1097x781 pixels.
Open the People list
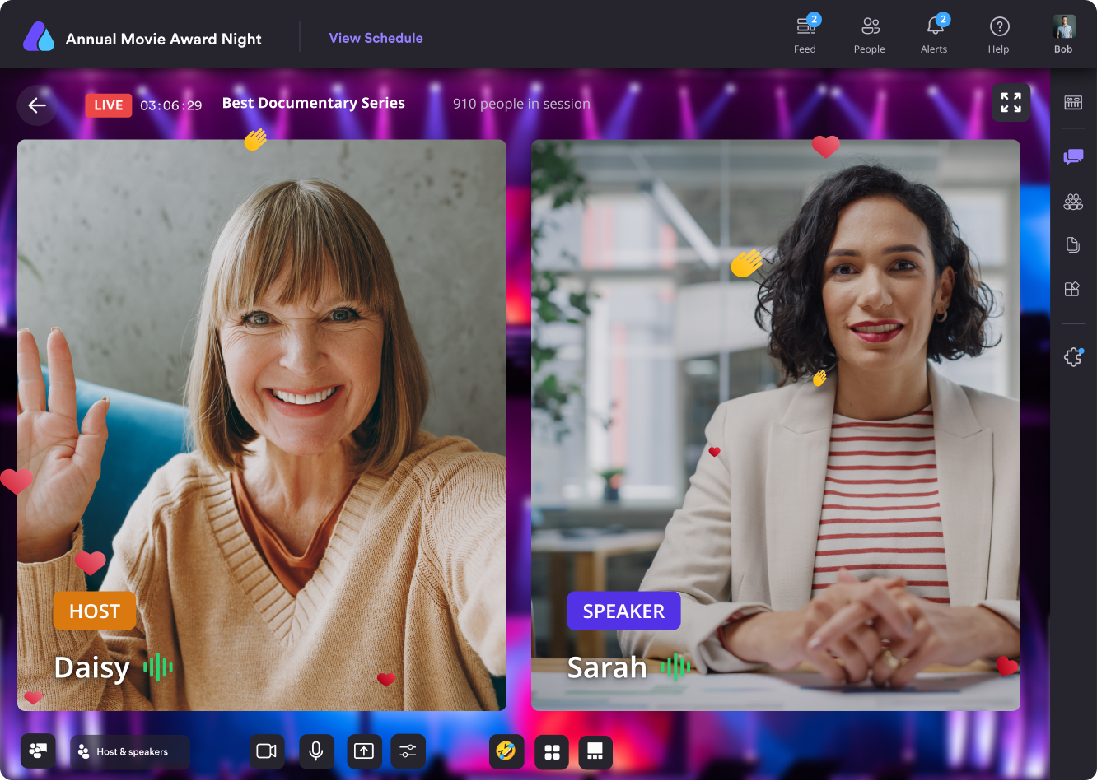tap(870, 35)
